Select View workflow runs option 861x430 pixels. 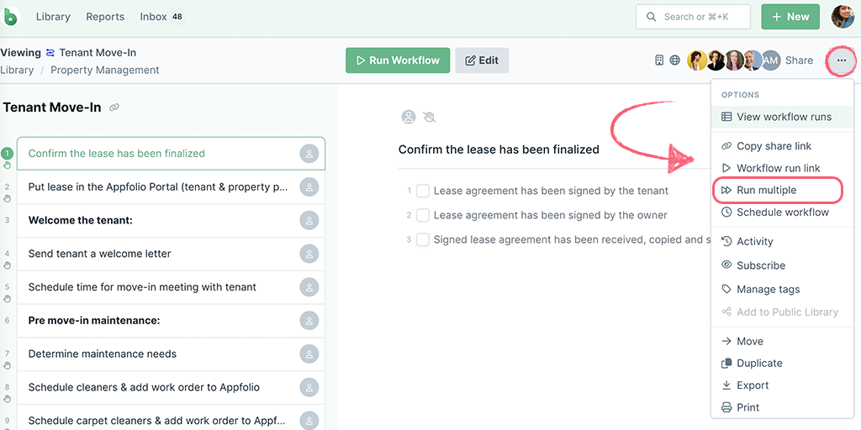(782, 117)
